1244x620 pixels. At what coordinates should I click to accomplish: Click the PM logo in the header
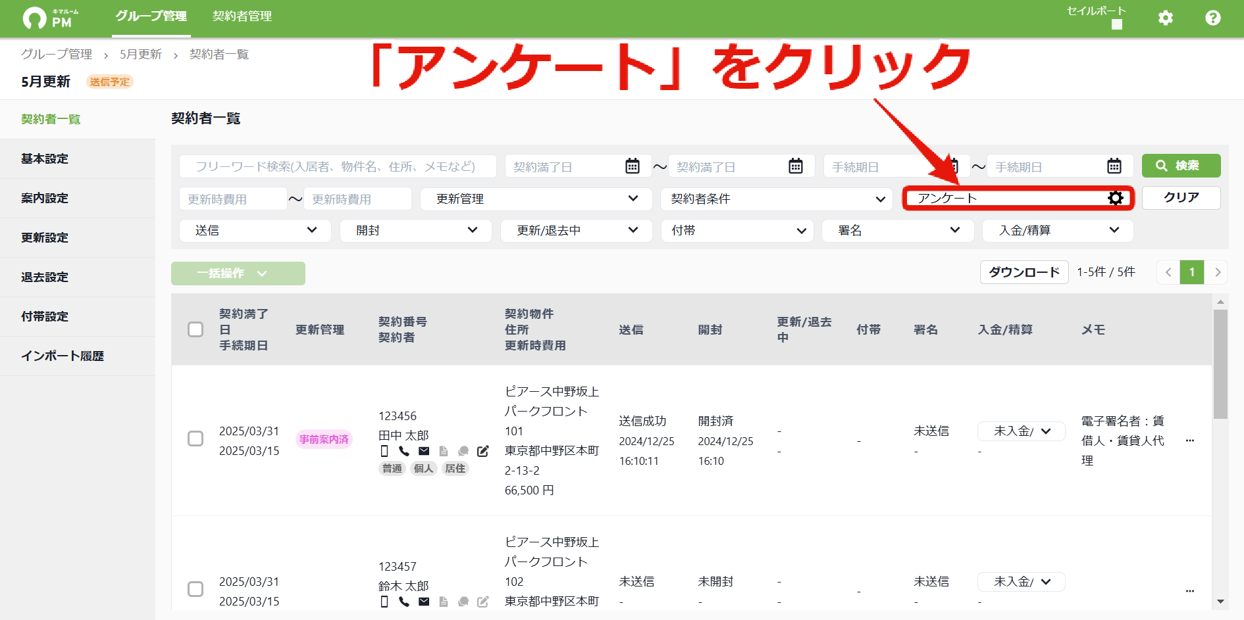click(x=51, y=18)
